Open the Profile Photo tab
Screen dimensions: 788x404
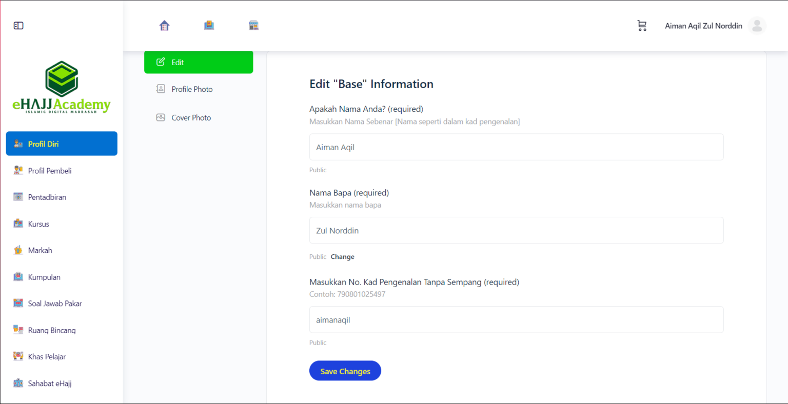pos(192,89)
